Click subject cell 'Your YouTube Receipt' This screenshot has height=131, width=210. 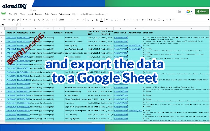[76, 49]
